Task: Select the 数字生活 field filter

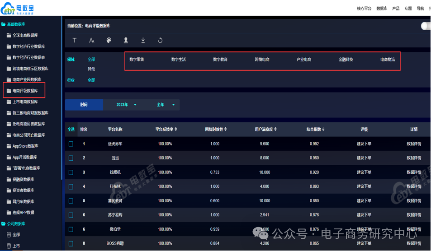Action: click(178, 59)
